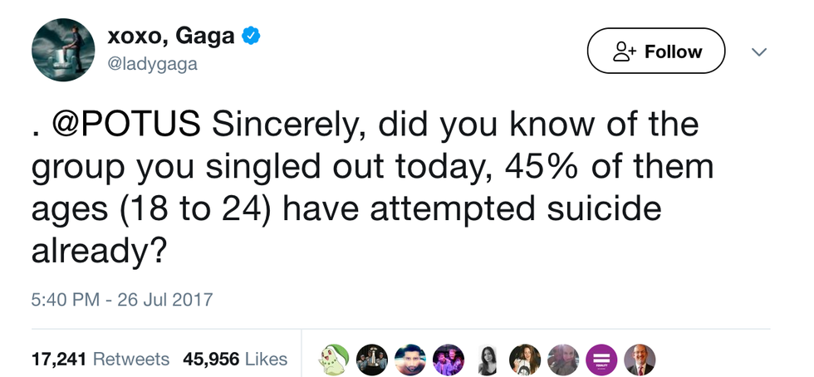
Task: View the 17,241 Retweets list
Action: point(100,359)
